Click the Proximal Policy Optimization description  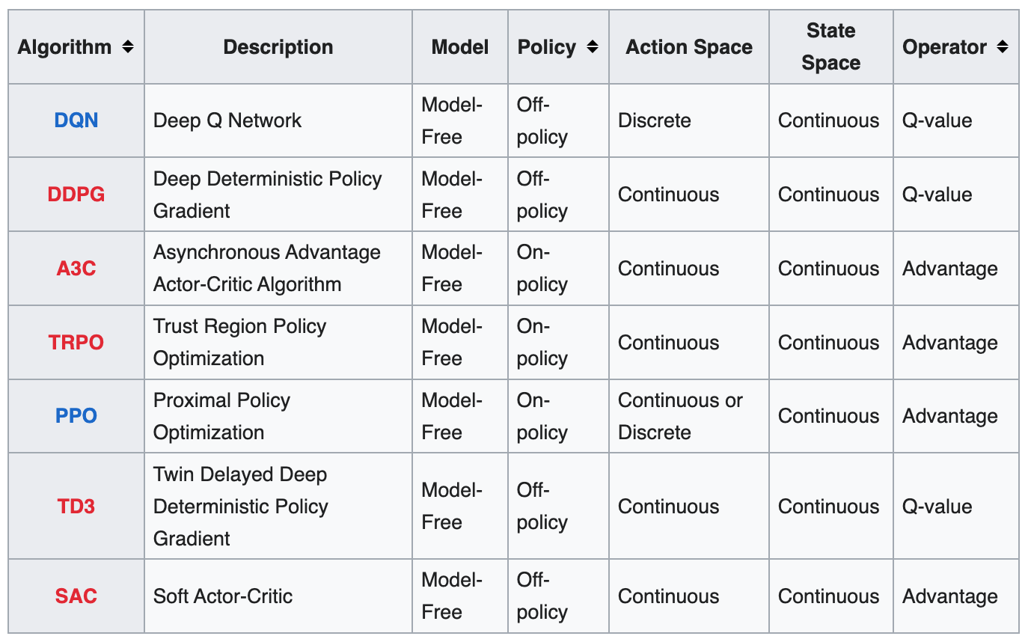click(221, 416)
